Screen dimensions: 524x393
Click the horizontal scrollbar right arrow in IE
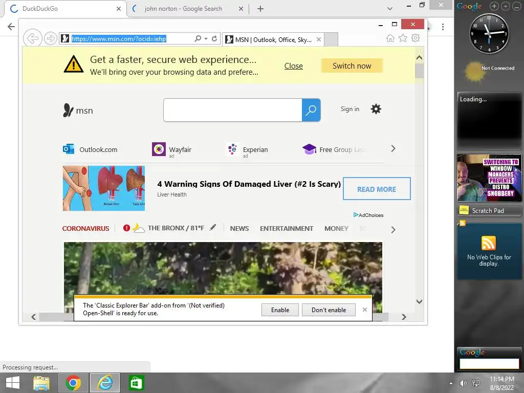point(404,317)
